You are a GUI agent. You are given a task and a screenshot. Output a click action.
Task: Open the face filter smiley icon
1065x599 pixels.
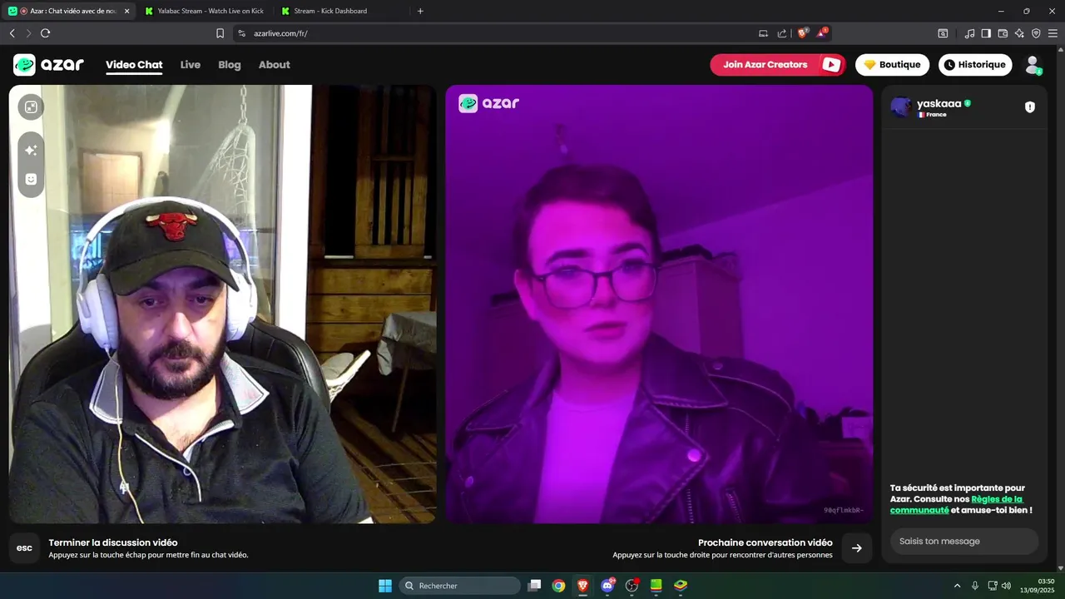click(31, 179)
